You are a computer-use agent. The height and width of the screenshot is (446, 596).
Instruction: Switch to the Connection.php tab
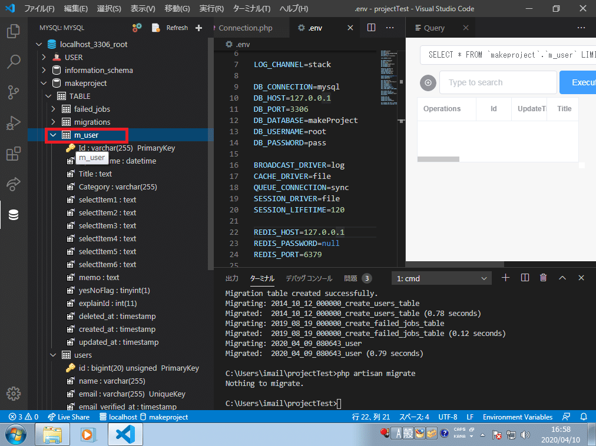point(246,28)
